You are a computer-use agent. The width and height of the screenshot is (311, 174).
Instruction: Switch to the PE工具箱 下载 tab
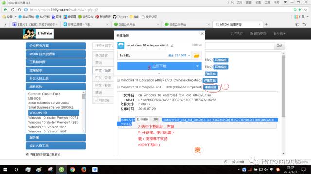click(x=86, y=24)
